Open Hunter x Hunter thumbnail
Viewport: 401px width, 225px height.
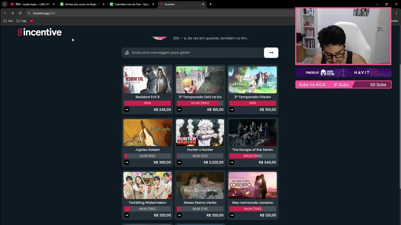point(200,132)
